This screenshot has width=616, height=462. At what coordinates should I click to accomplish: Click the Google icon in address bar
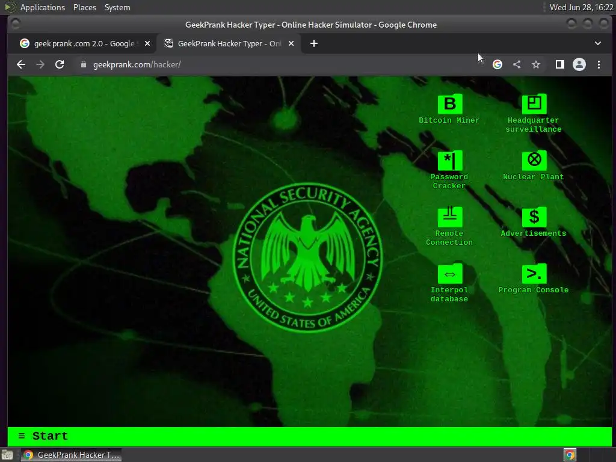tap(497, 64)
